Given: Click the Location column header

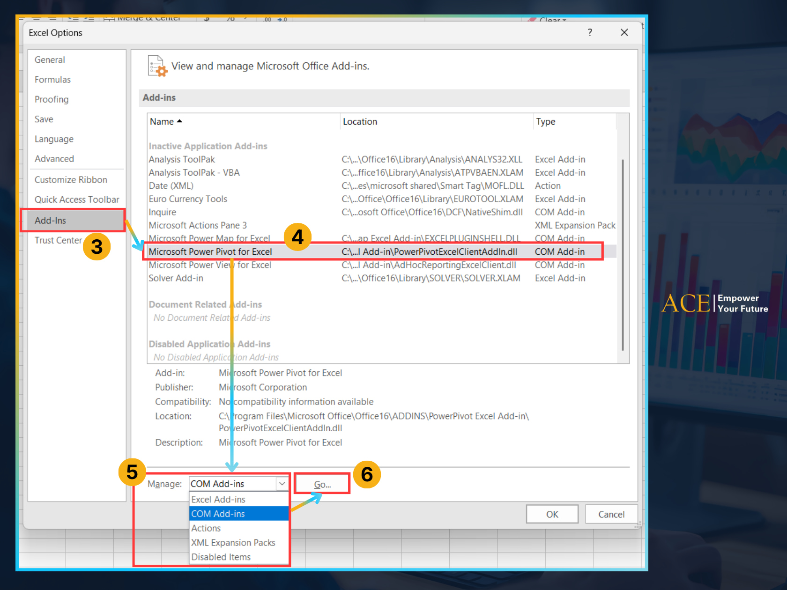Looking at the screenshot, I should coord(360,122).
